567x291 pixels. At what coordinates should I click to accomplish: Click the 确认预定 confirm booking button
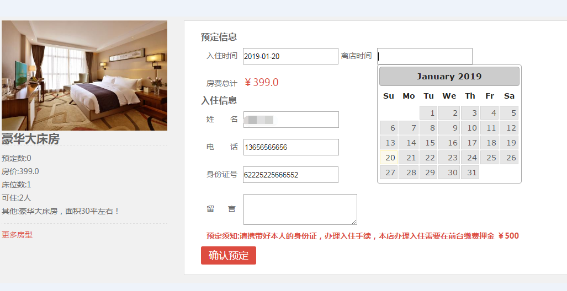229,255
